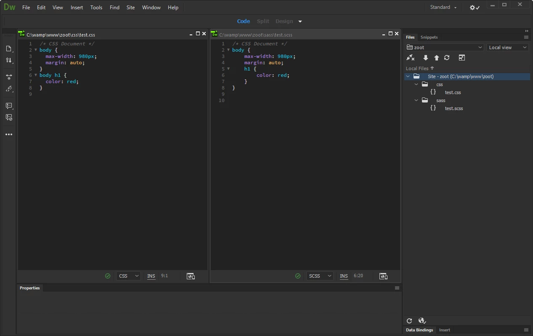Screen dimensions: 533x336
Task: Switch to Design view
Action: 284,21
